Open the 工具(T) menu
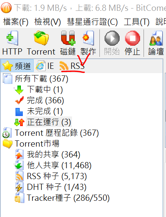The image size is (166, 217). click(x=137, y=22)
